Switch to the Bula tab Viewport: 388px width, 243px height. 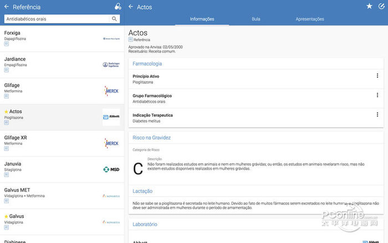(256, 19)
